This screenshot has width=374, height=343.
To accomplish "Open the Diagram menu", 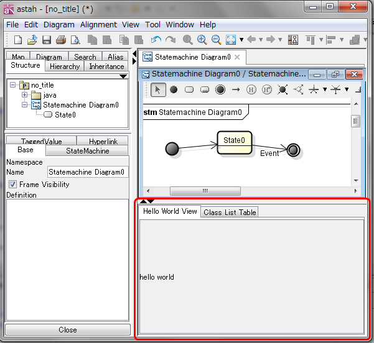I will [58, 25].
